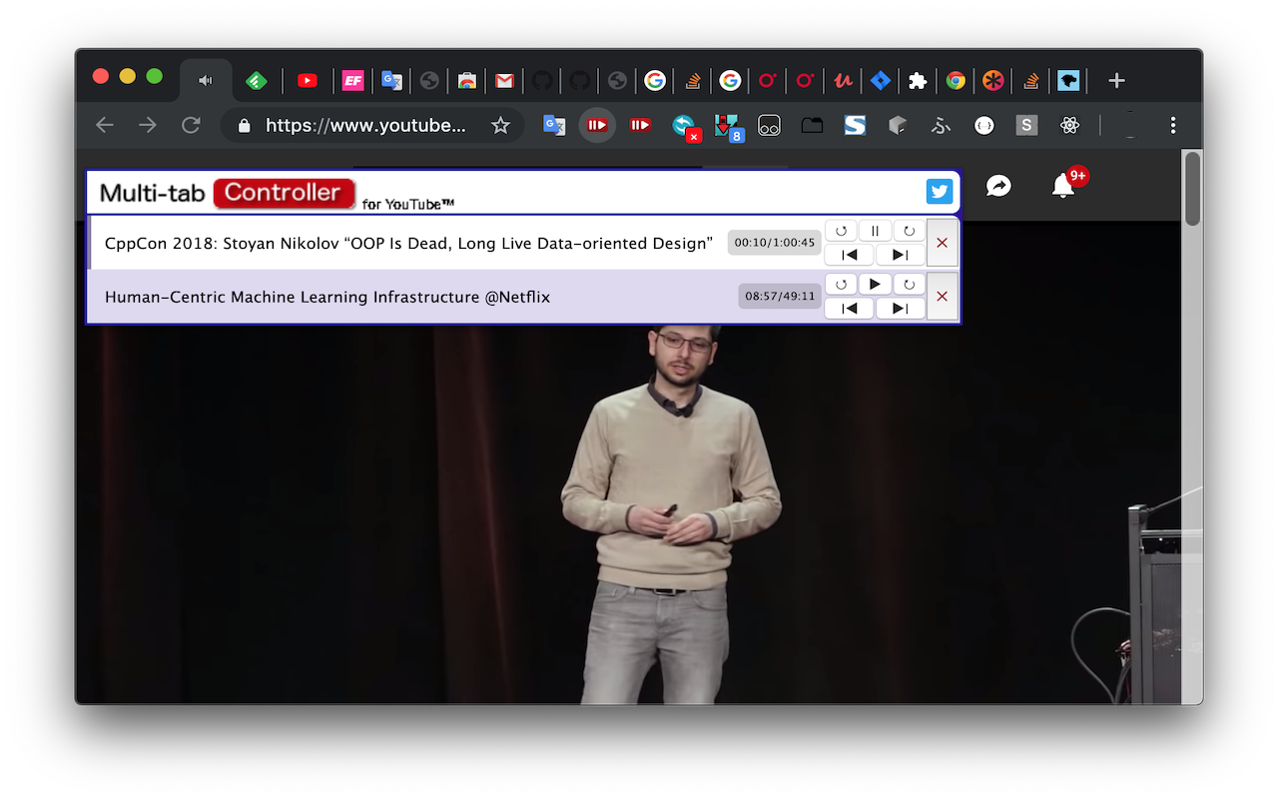Go to previous track for CppCon 2018 row

850,255
